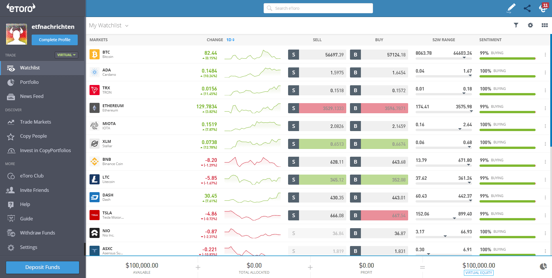Click the IOTA logo icon
This screenshot has height=278, width=552.
[94, 126]
